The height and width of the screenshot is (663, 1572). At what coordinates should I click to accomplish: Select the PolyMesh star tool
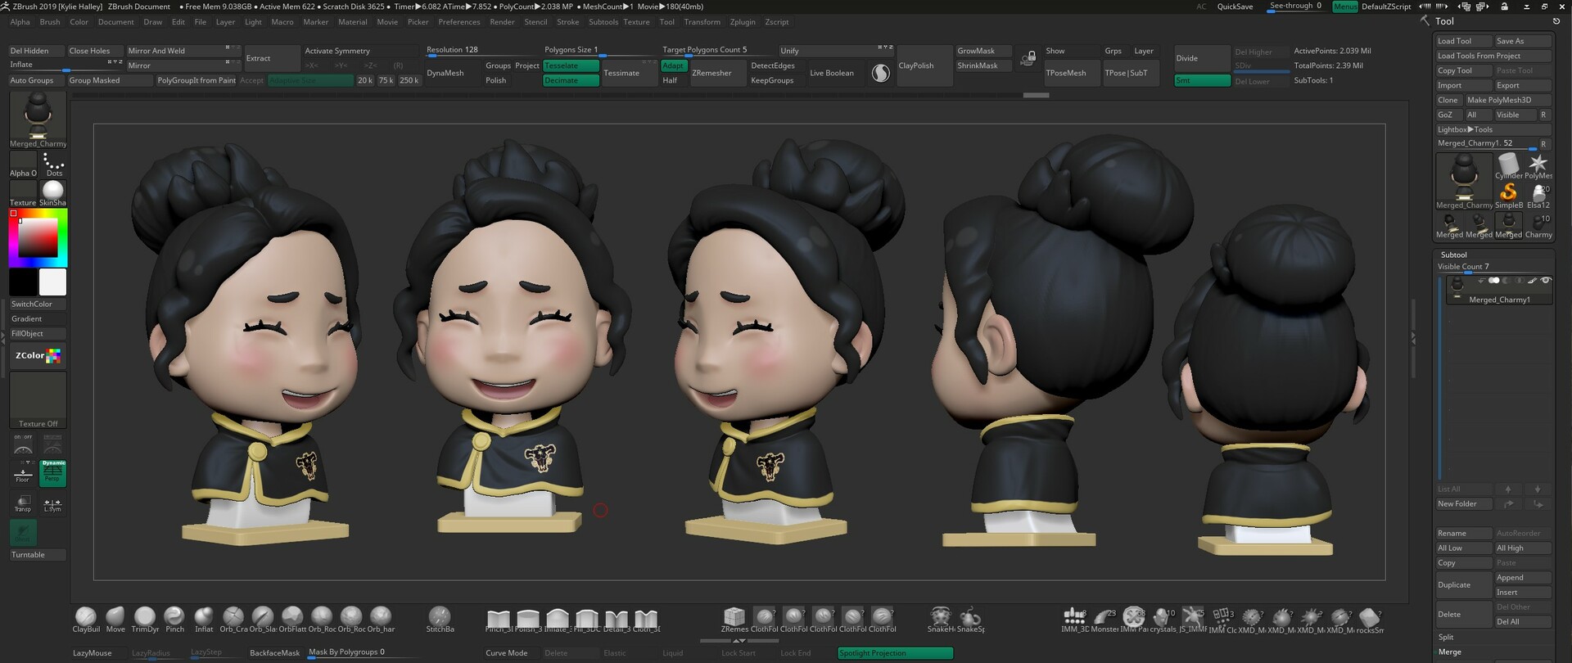[1538, 165]
